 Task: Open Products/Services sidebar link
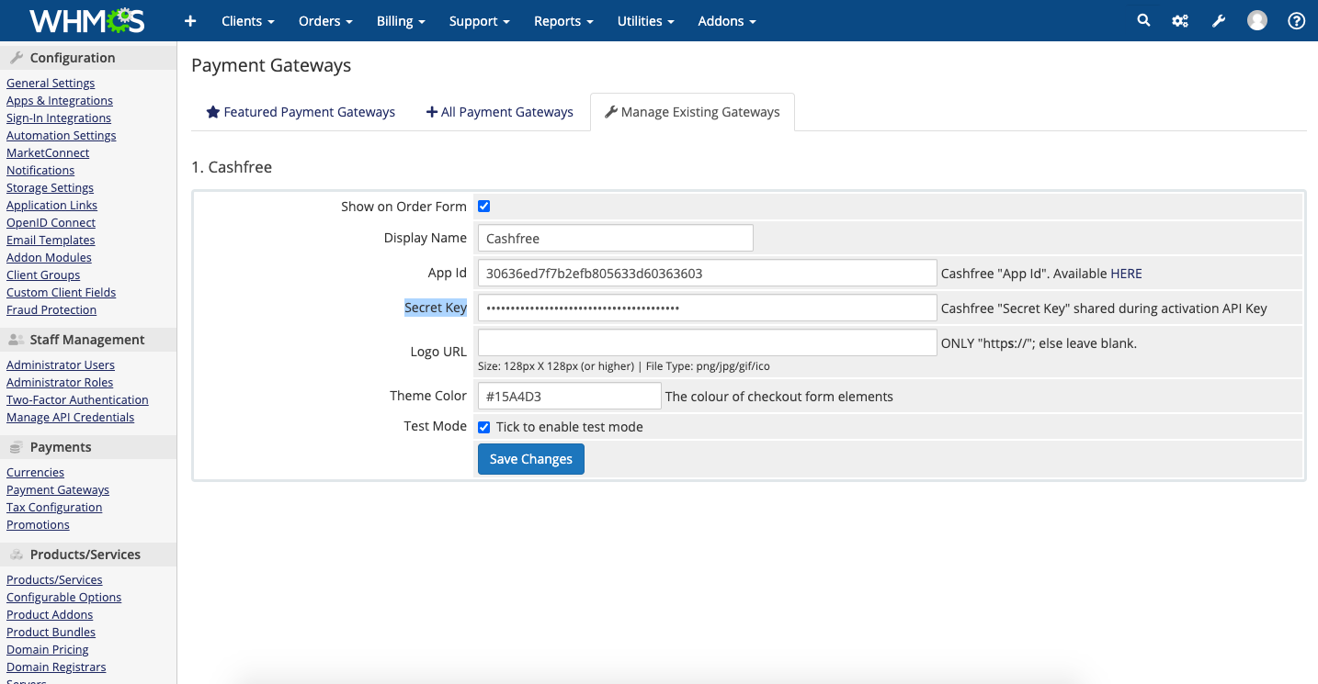tap(54, 580)
